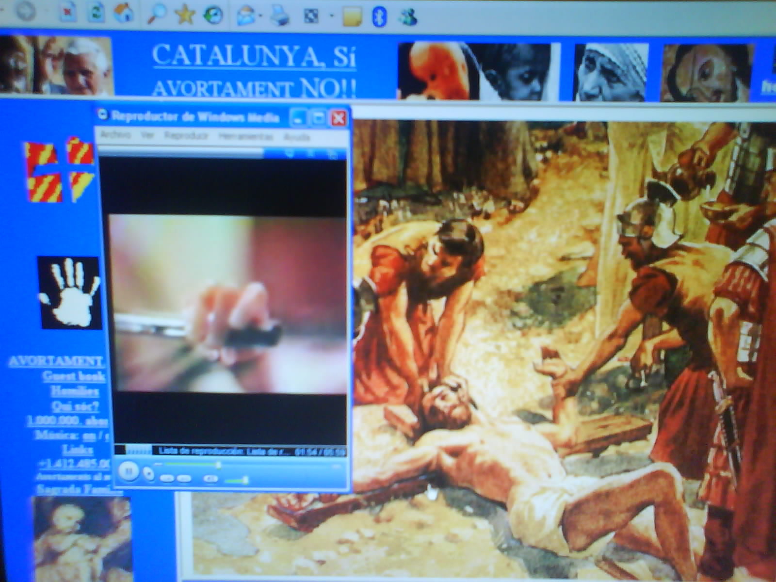
Task: Stop playback with the small round stop button
Action: (149, 473)
